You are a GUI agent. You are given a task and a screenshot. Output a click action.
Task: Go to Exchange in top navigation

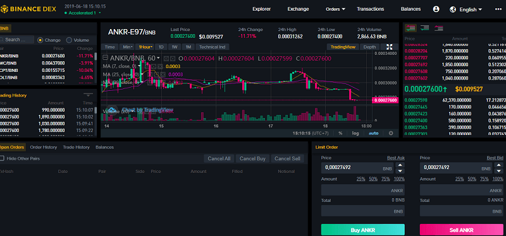(x=298, y=9)
